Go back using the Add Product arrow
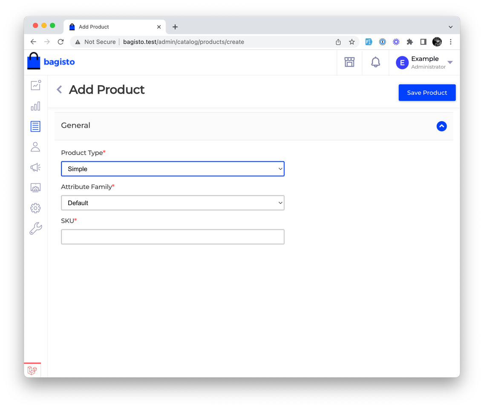Screen dimensions: 484x409 click(x=59, y=90)
